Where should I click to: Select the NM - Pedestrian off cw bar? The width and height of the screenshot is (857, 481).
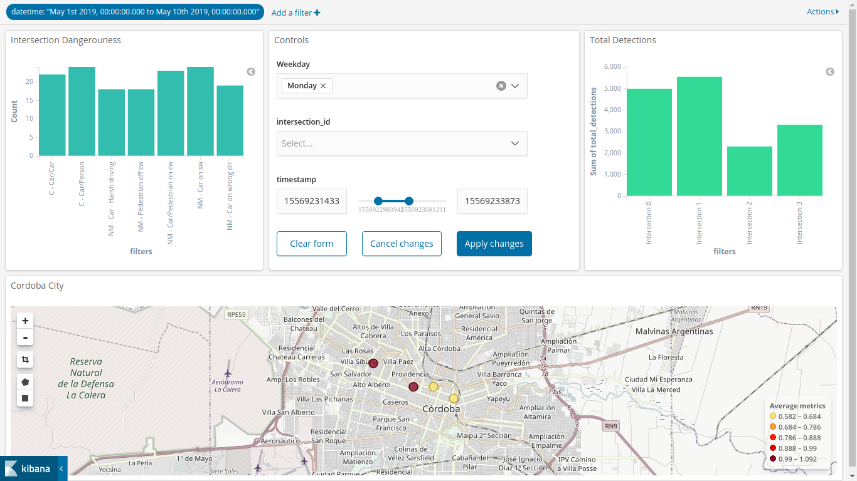coord(141,123)
